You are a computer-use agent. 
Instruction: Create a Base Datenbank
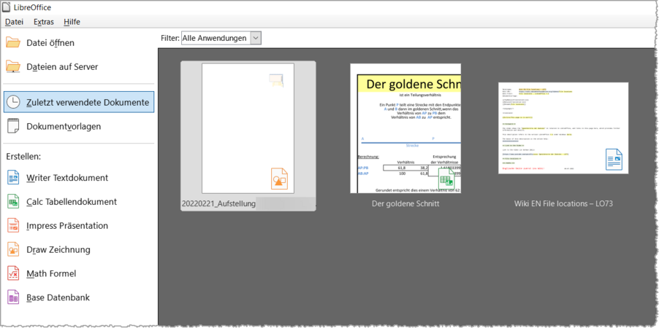coord(58,297)
